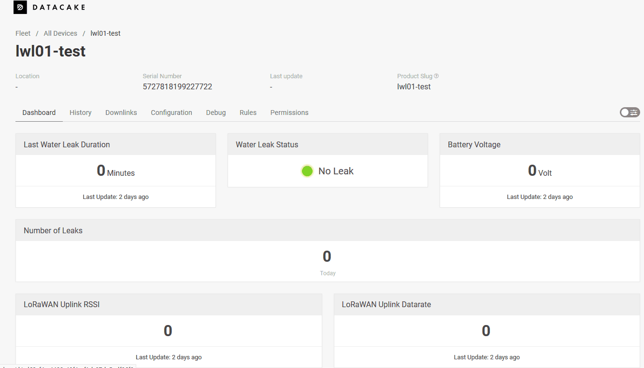The height and width of the screenshot is (368, 644).
Task: Click the LoRaWAN Uplink RSSI widget
Action: [169, 331]
